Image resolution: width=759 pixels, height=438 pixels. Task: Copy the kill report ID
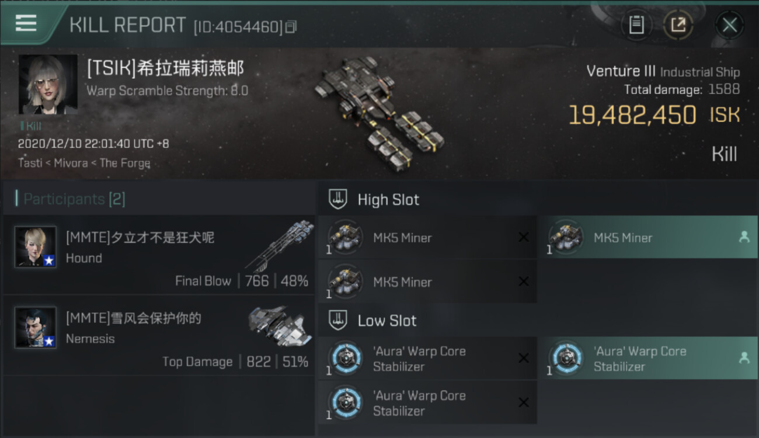pos(291,27)
